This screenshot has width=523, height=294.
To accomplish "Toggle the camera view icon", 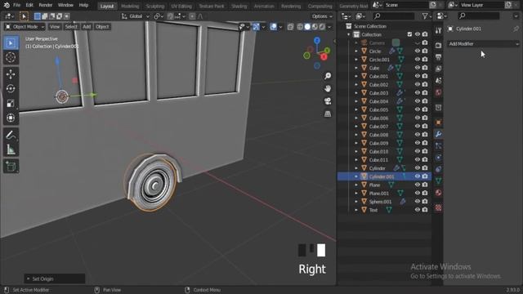I will coord(328,101).
